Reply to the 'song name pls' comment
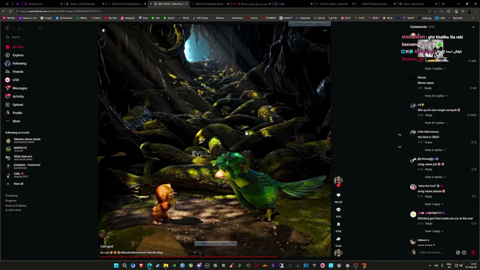 coord(429,169)
